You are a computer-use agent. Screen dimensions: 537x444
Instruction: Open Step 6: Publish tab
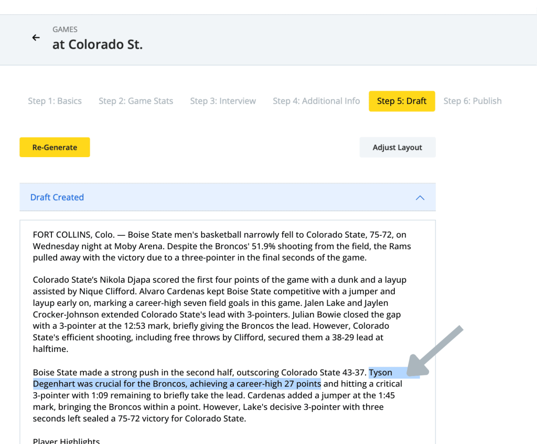point(472,101)
